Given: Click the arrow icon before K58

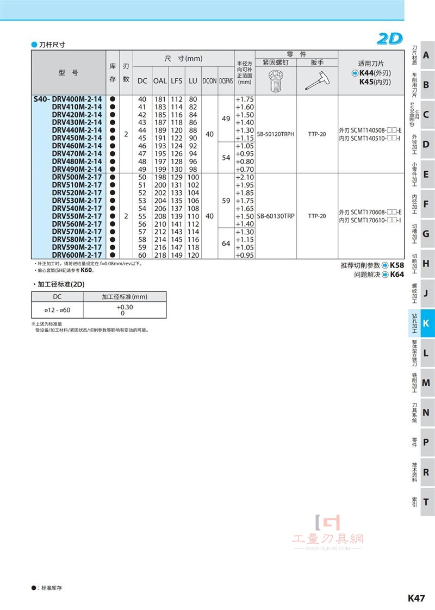Looking at the screenshot, I should click(385, 265).
